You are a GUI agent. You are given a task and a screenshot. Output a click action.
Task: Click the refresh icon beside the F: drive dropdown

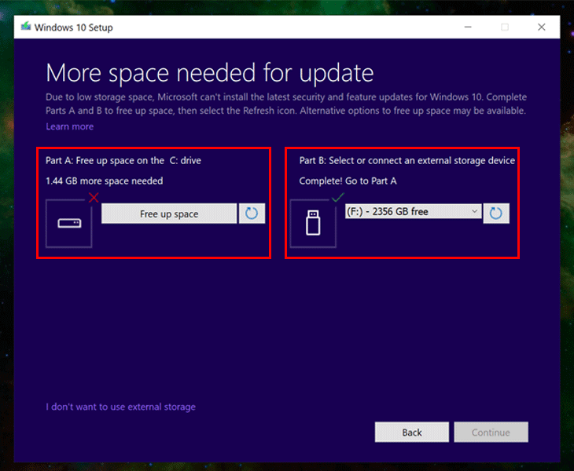(x=496, y=214)
